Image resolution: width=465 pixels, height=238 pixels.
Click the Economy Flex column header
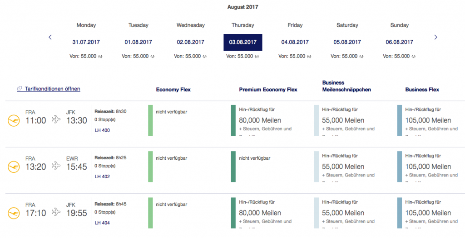[x=173, y=90]
